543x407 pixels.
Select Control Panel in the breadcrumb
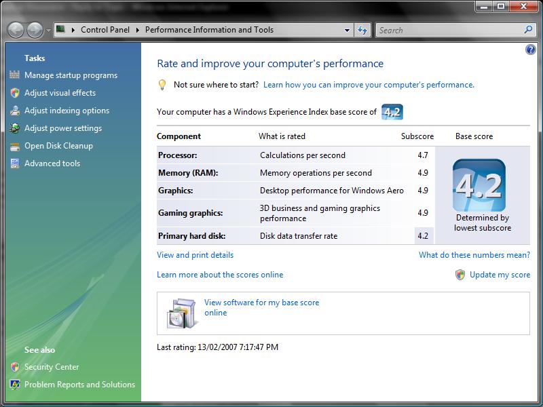pos(105,30)
